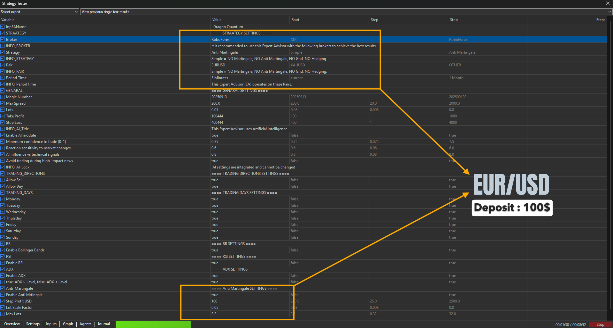This screenshot has height=328, width=613.
Task: Toggle the Magic Number checkbox
Action: (x=3, y=97)
